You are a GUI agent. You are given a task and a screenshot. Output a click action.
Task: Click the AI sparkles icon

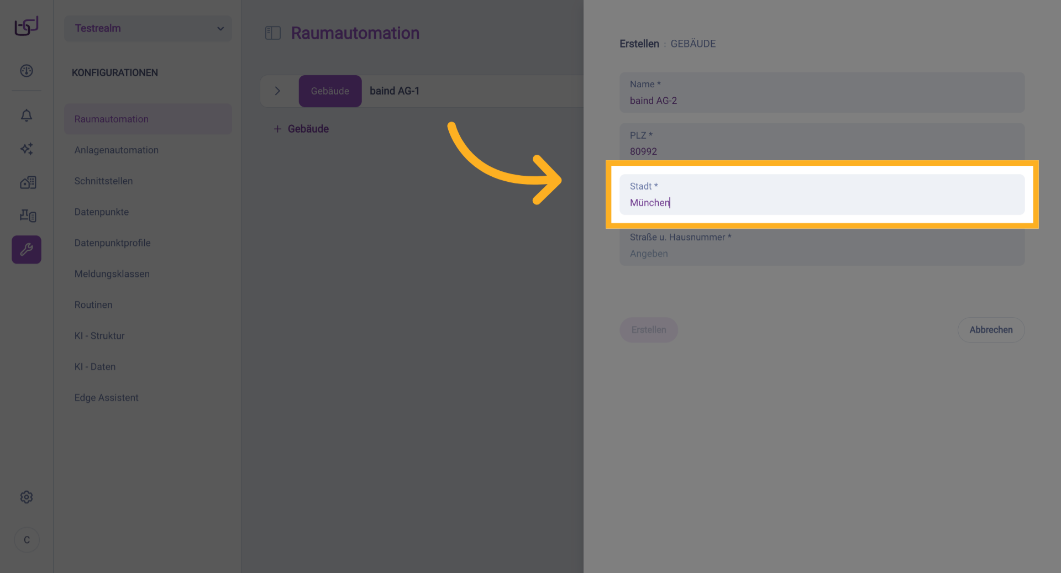tap(27, 149)
